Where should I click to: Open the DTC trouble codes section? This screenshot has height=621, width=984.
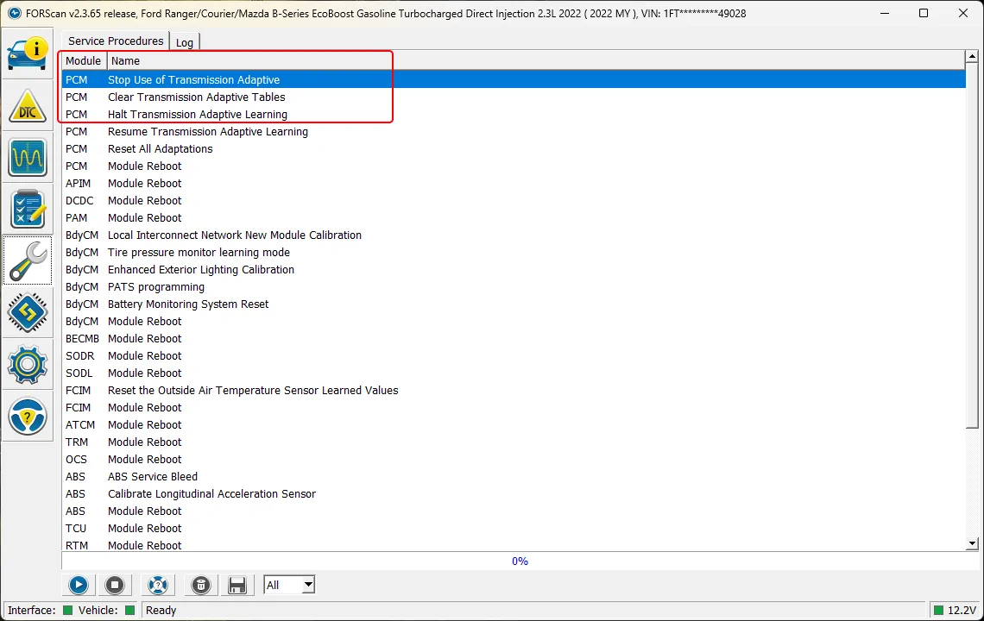pos(28,106)
